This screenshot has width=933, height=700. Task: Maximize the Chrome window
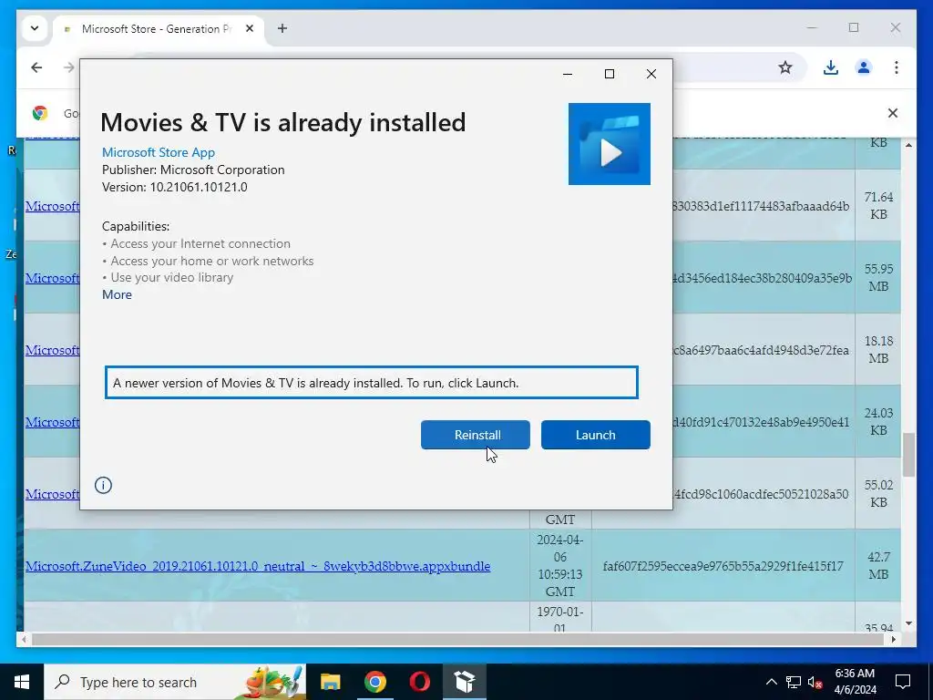854,28
